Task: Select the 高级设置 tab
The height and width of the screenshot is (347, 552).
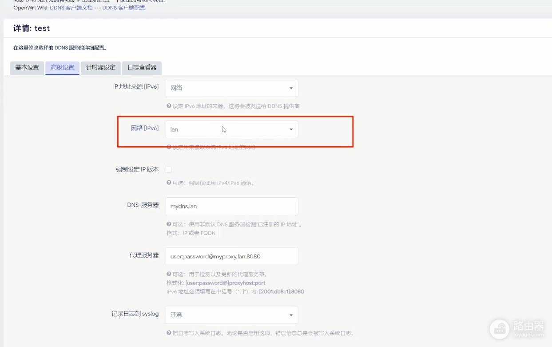Action: click(62, 68)
